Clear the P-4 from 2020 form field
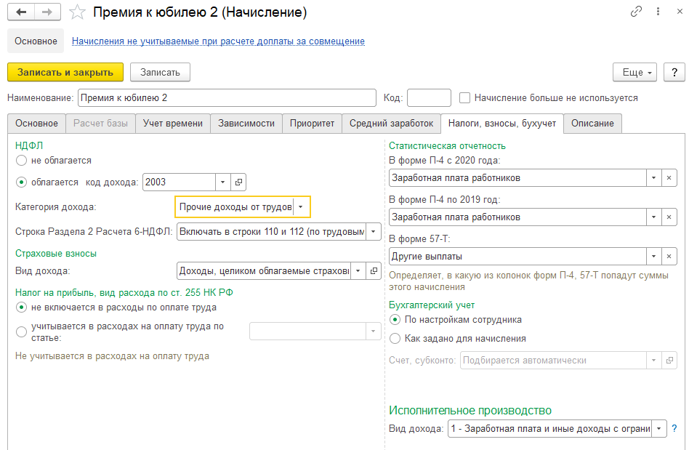697x450 pixels. tap(669, 177)
